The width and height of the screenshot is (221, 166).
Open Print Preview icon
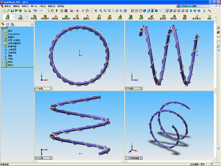coord(29,11)
